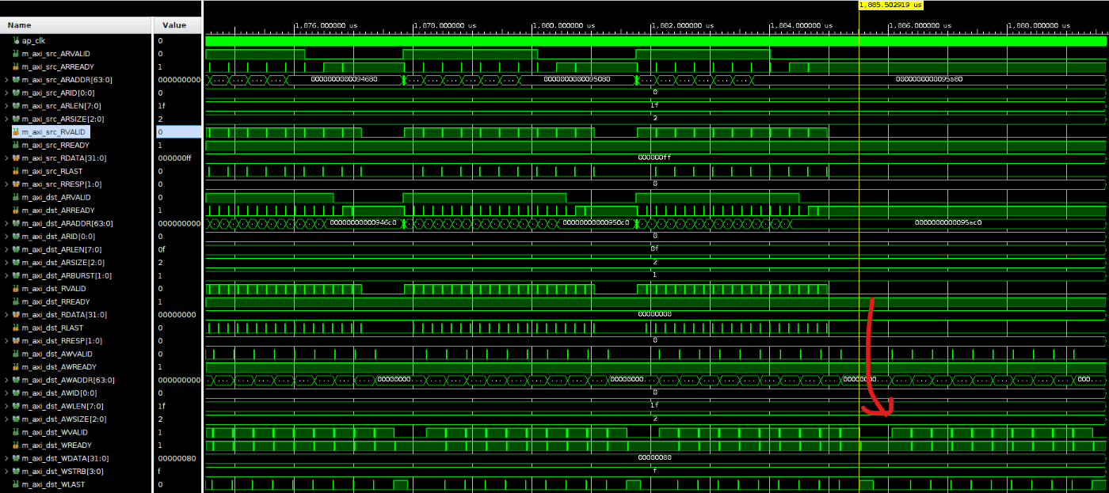Click the bus icon of m_axi_src_RRESP[1:0]
Viewport: 1109px width, 493px height.
pos(17,184)
